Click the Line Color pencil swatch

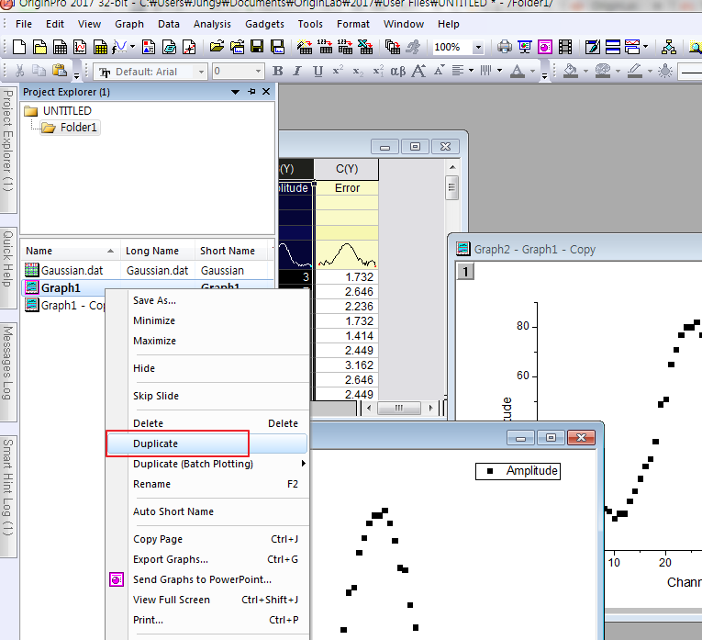click(x=635, y=71)
